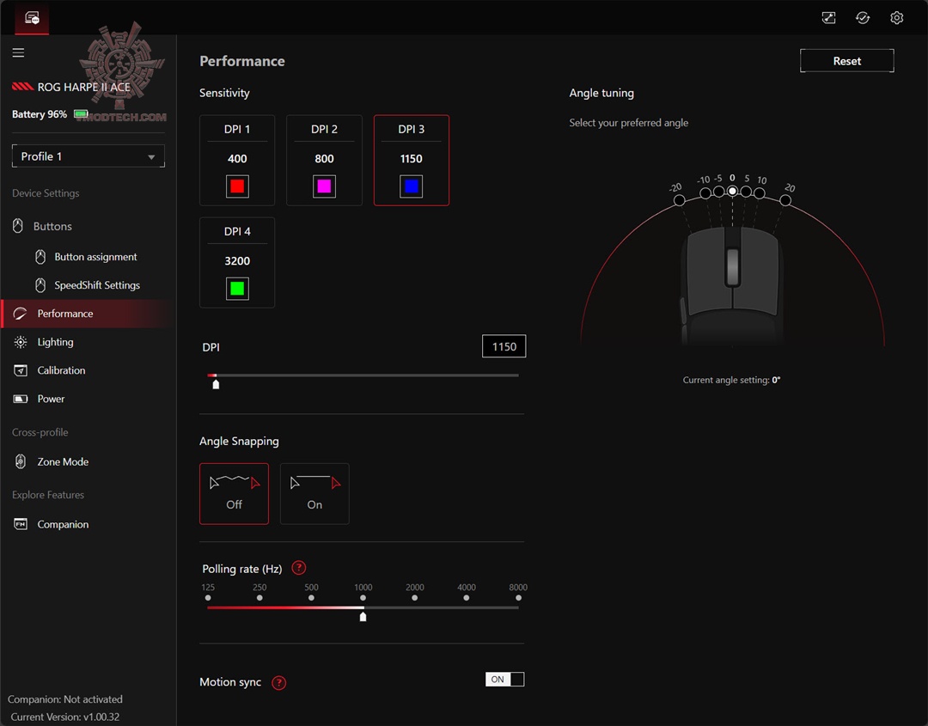This screenshot has width=928, height=726.
Task: Click DPI 2 magenta color swatch
Action: (x=324, y=186)
